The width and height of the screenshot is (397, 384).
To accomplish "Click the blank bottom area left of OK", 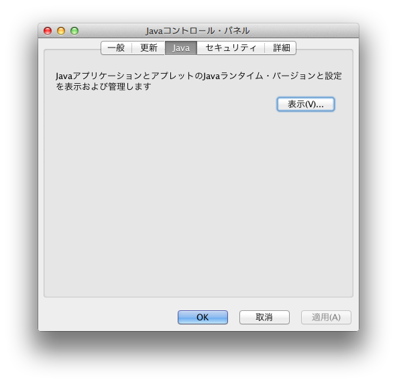I will click(x=107, y=317).
